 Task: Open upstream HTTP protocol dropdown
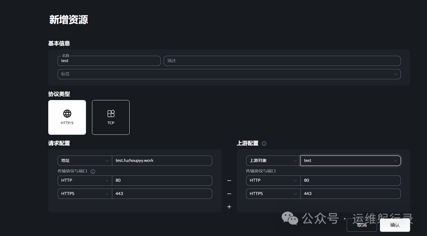(273, 181)
